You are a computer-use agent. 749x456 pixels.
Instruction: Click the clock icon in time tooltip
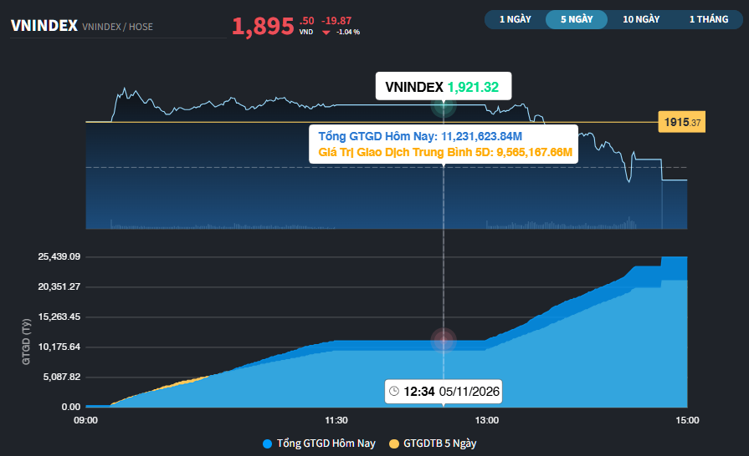(x=394, y=391)
